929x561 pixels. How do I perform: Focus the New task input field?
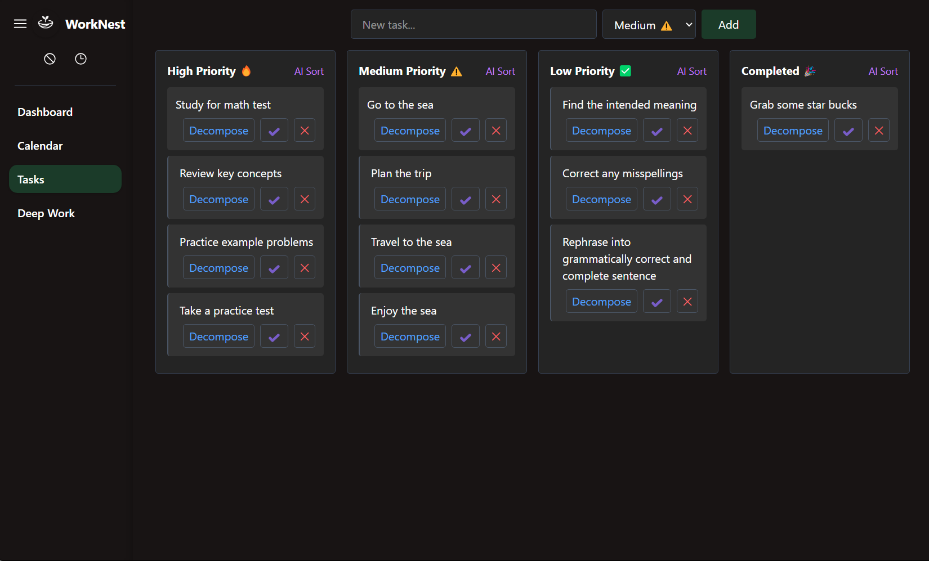click(x=474, y=24)
